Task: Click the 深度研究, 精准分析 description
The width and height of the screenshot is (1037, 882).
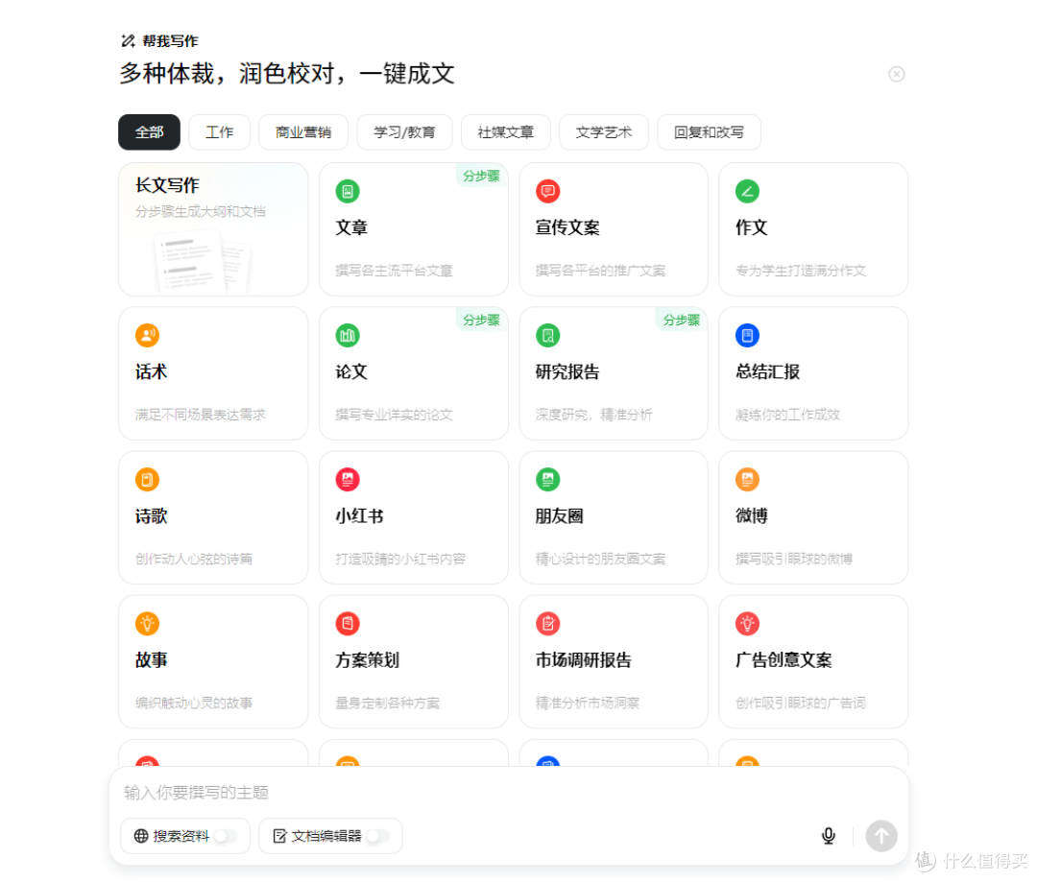Action: (x=594, y=415)
